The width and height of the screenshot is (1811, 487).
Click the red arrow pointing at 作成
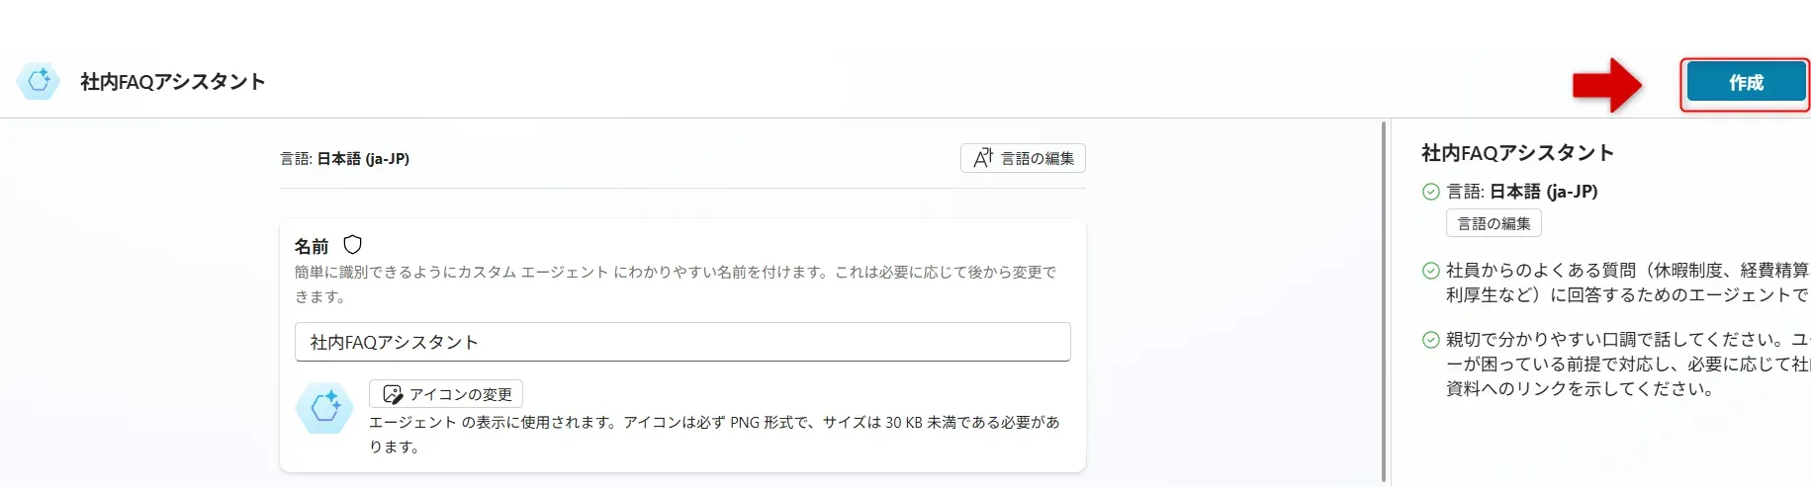click(x=1607, y=84)
